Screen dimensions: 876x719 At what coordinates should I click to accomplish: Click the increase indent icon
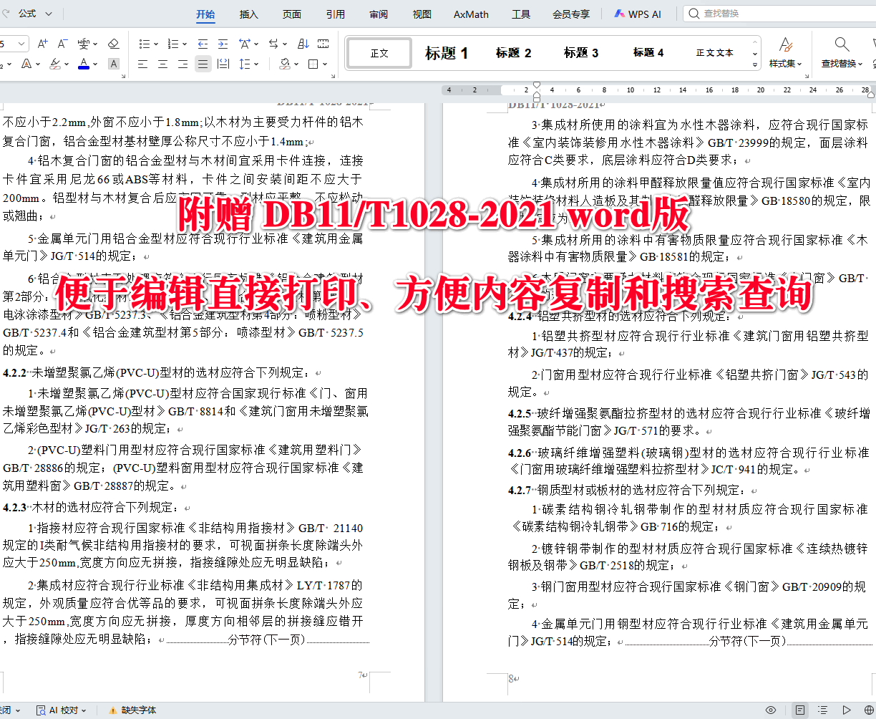(223, 44)
